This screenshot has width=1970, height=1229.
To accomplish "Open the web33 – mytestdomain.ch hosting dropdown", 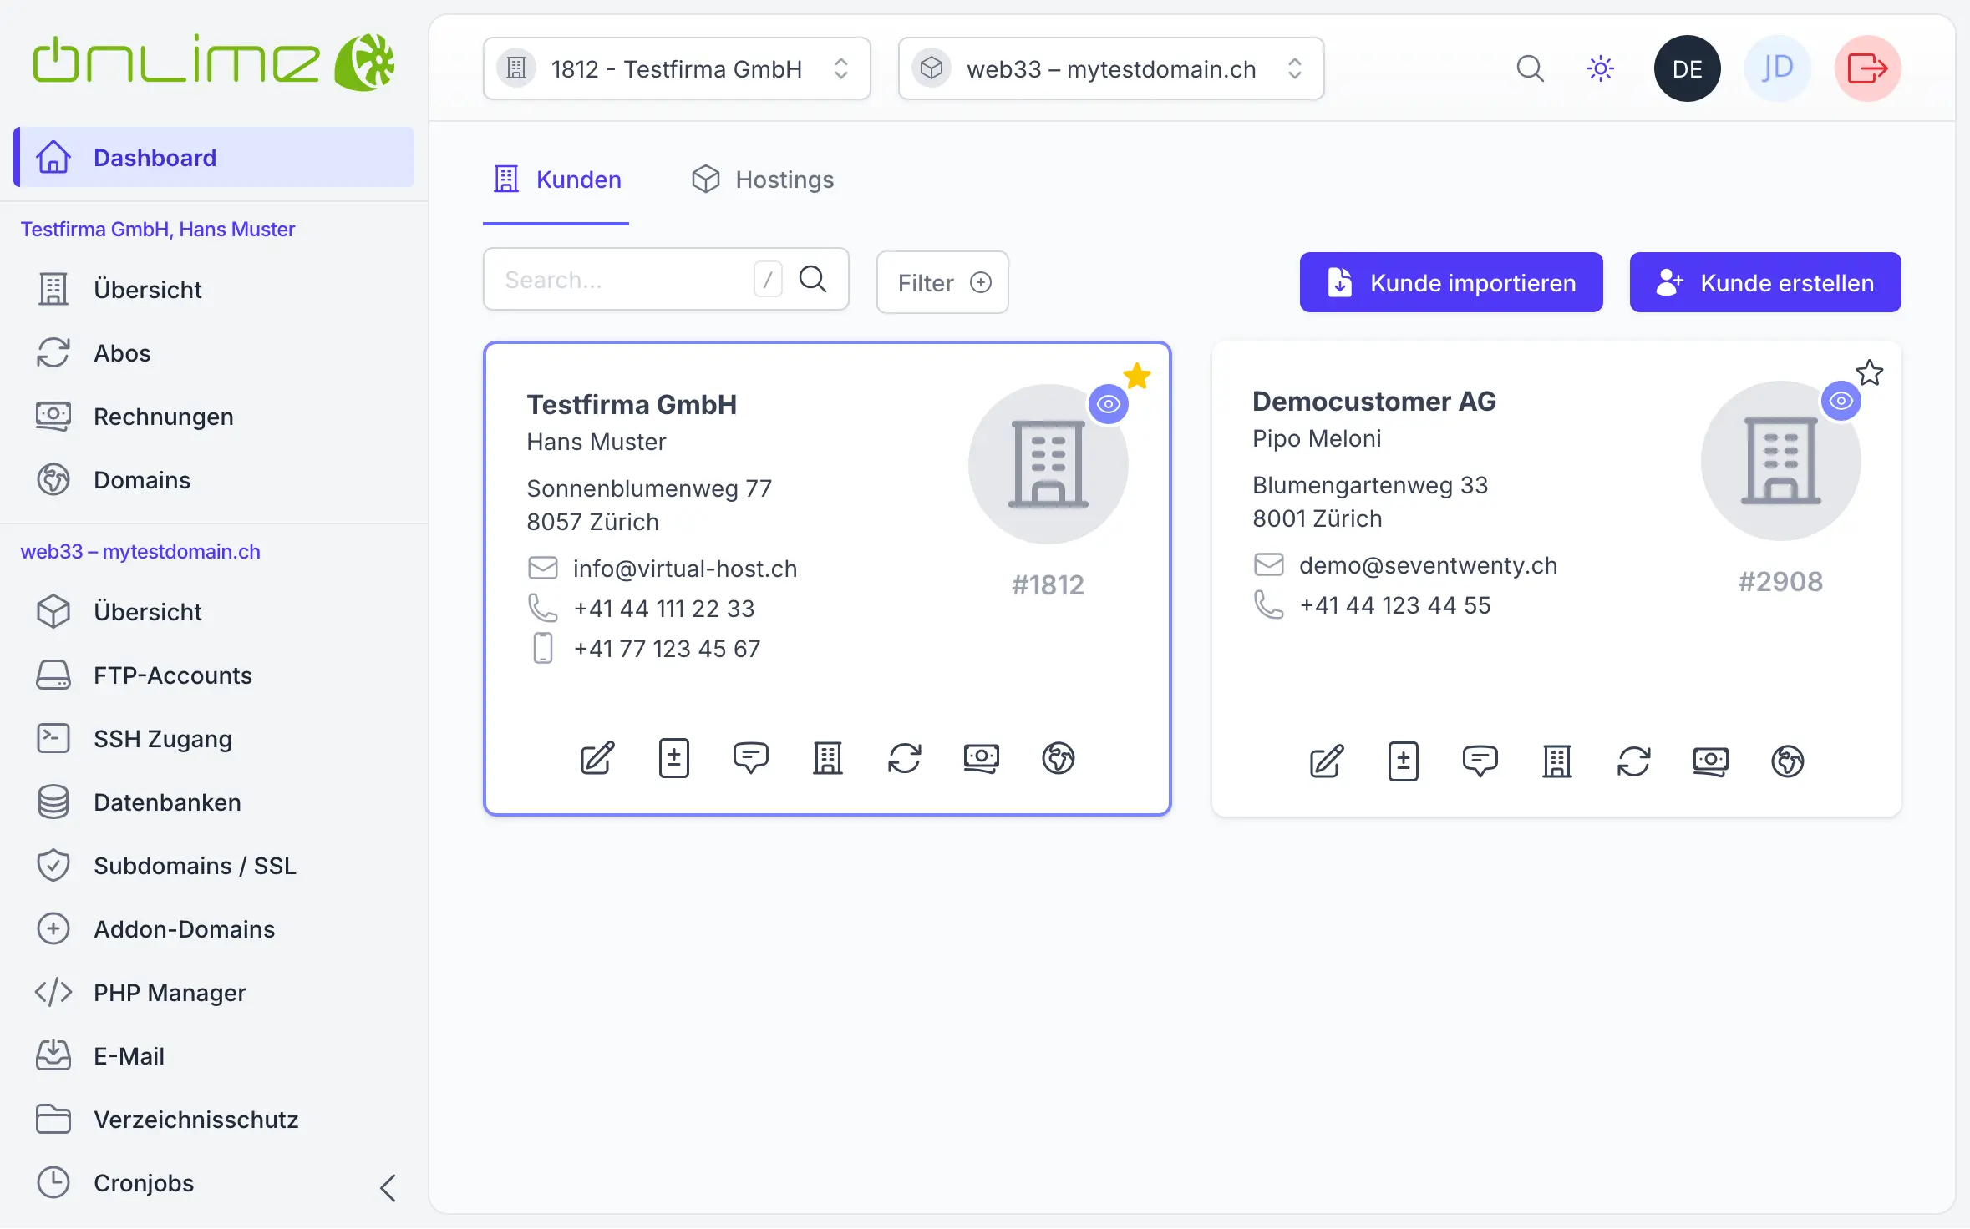I will [1110, 68].
